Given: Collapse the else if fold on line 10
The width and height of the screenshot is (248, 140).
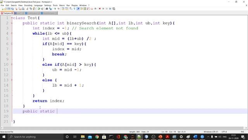Looking at the screenshot, I should [12, 65].
